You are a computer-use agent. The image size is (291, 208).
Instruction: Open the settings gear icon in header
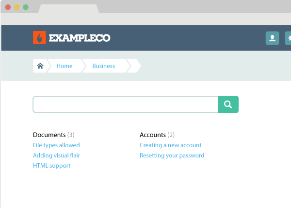289,38
